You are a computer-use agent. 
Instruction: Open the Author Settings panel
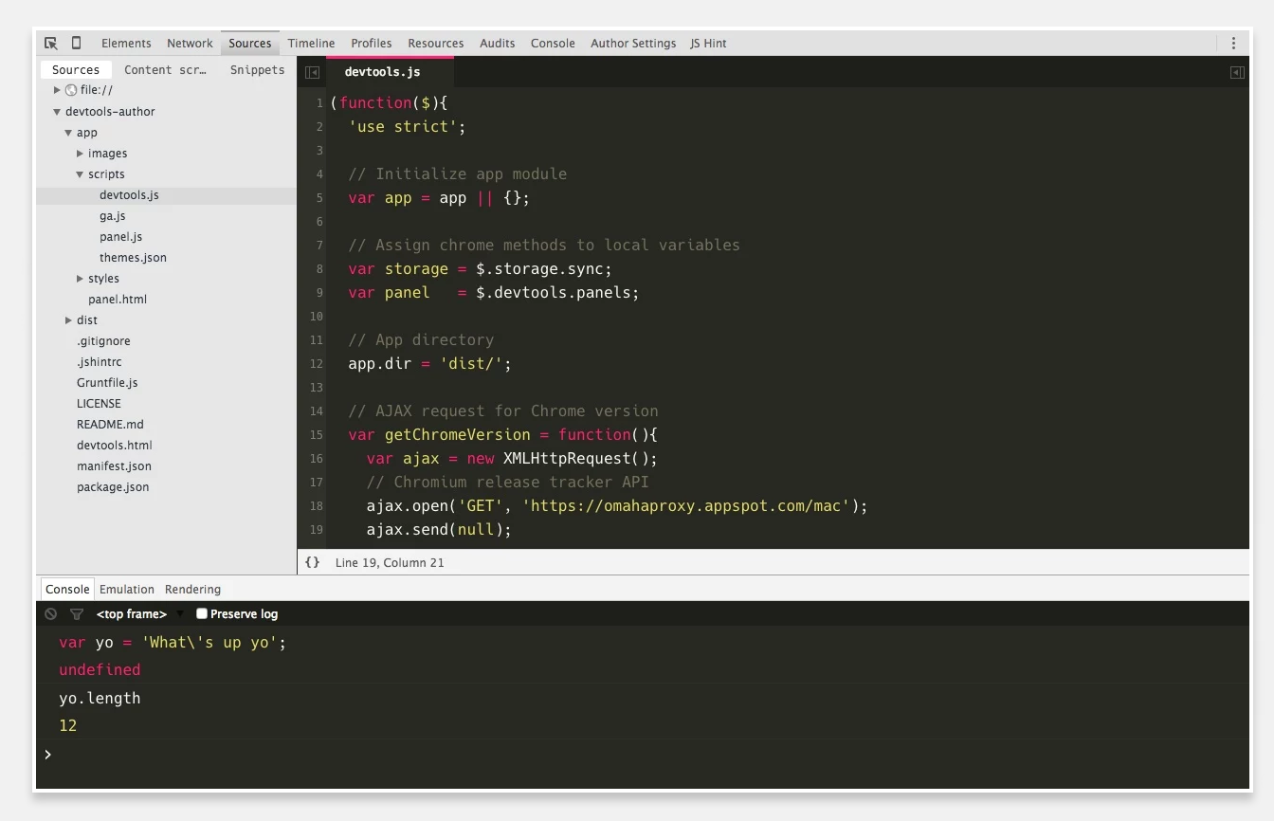pyautogui.click(x=633, y=43)
